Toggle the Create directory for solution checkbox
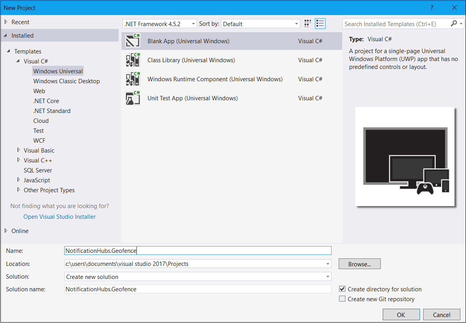 click(x=342, y=289)
